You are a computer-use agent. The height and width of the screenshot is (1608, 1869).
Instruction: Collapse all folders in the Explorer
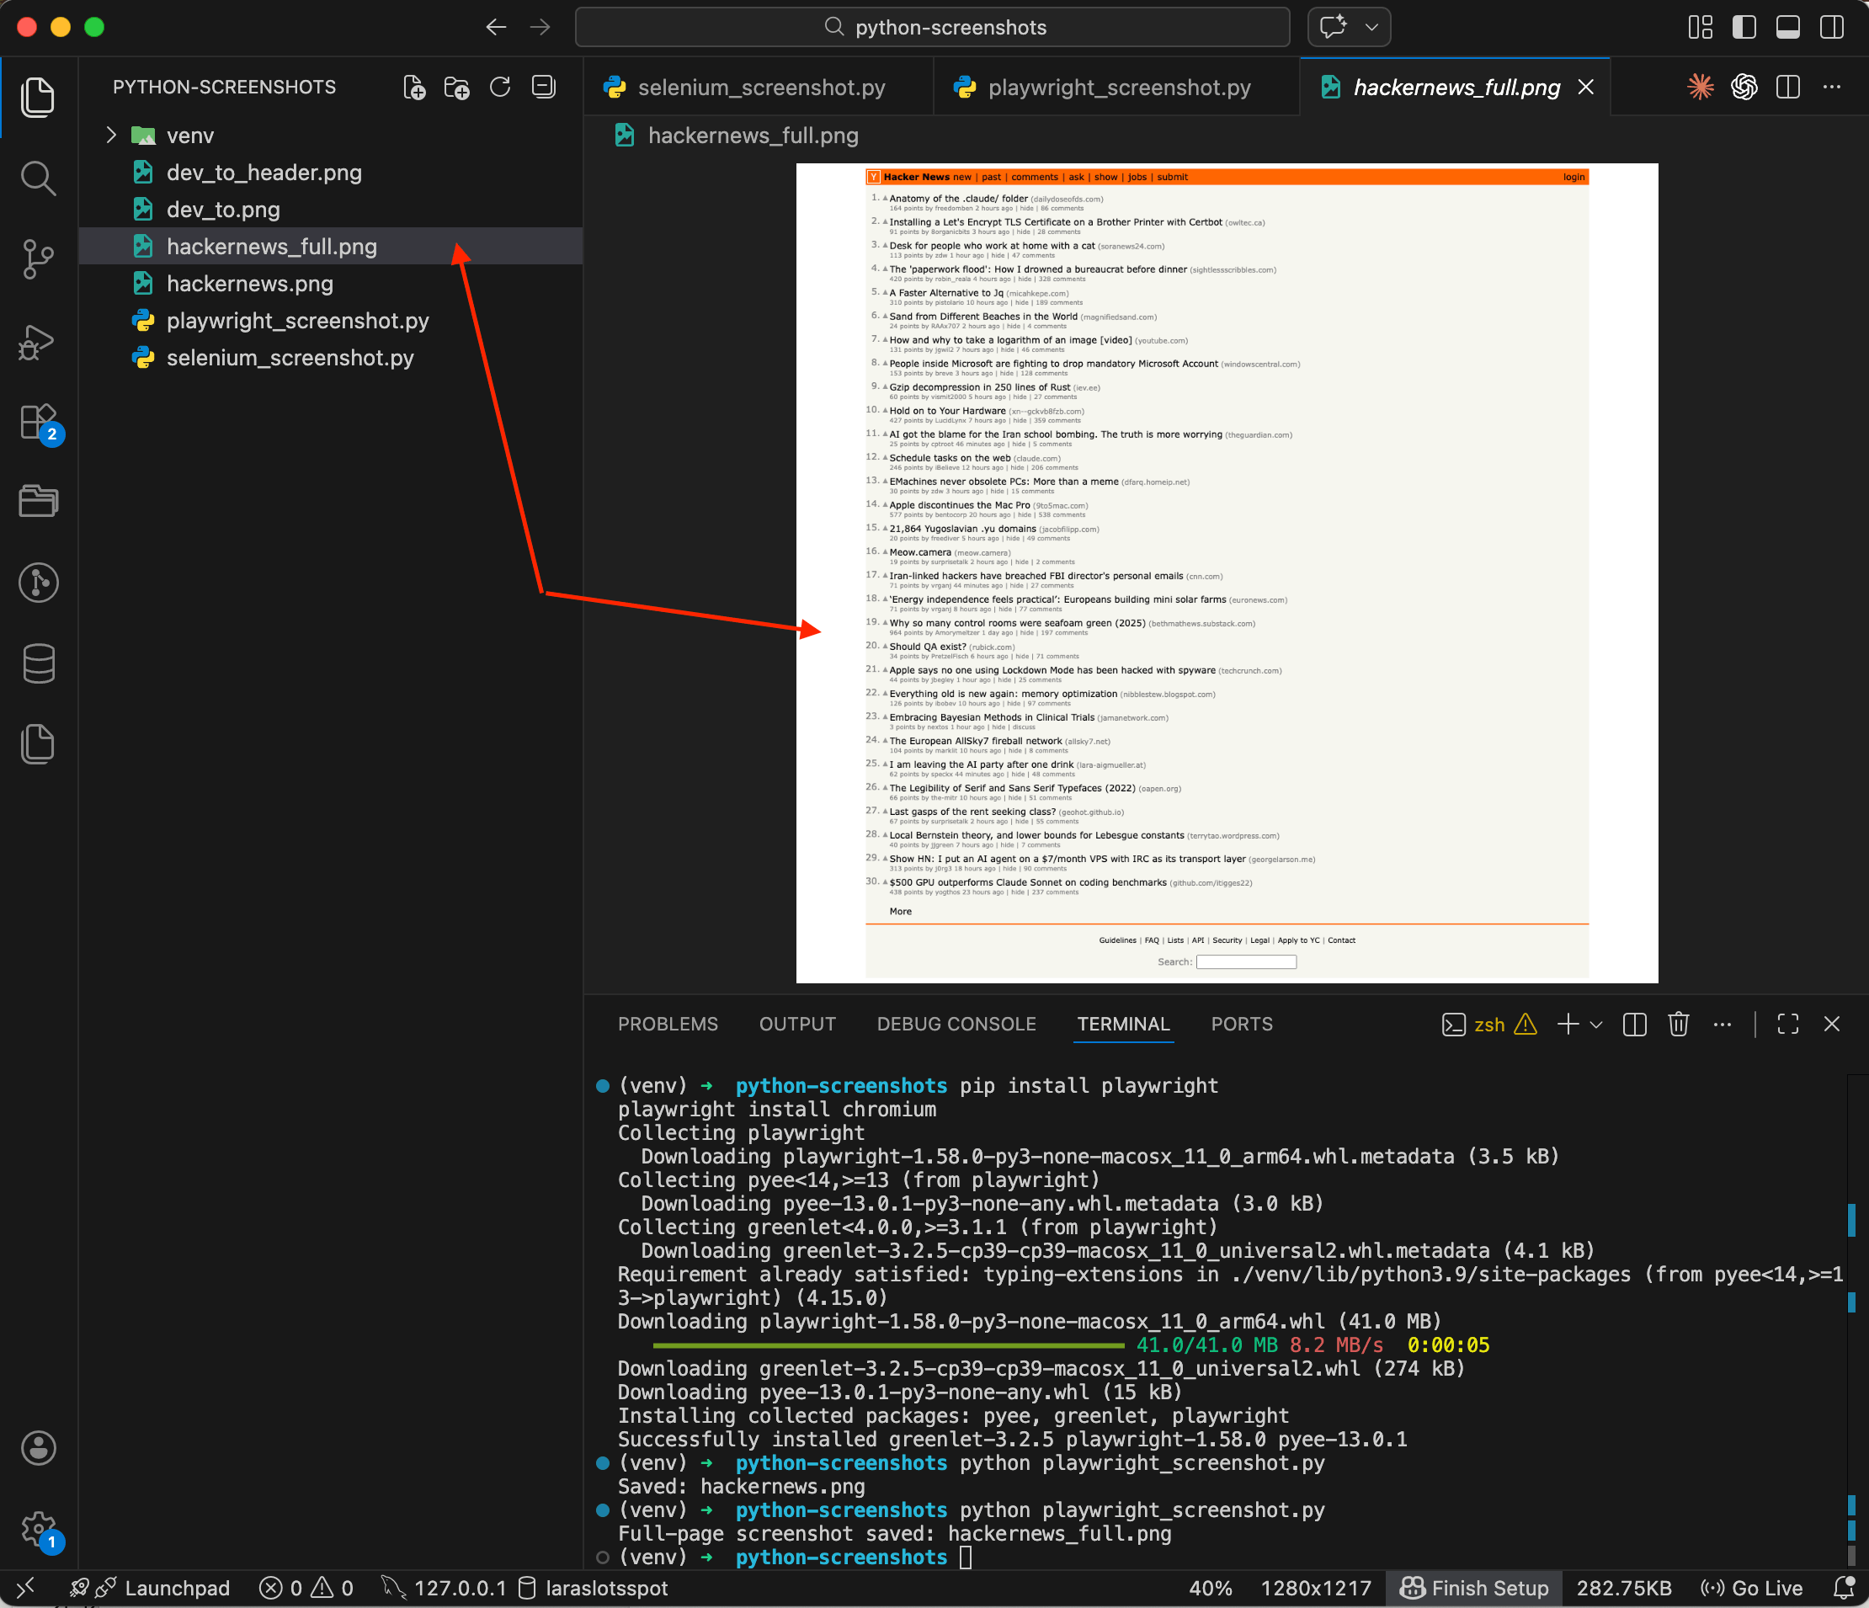542,87
